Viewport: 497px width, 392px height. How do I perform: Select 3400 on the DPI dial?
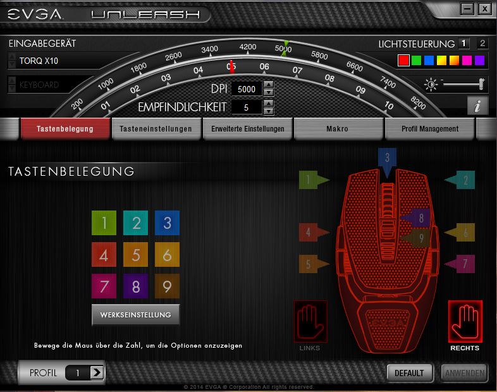click(x=209, y=49)
